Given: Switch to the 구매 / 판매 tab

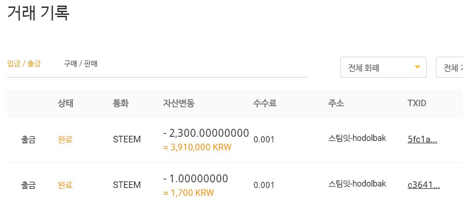Looking at the screenshot, I should click(x=81, y=64).
